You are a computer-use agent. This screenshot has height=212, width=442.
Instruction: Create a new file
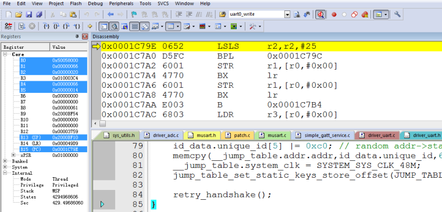9,15
